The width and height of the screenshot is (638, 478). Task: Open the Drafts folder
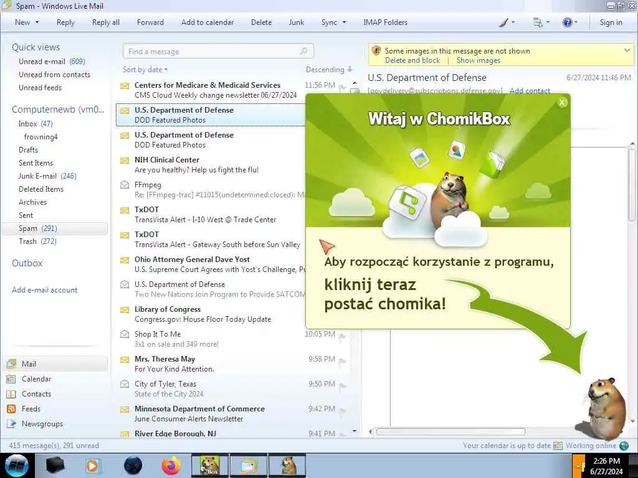[28, 149]
